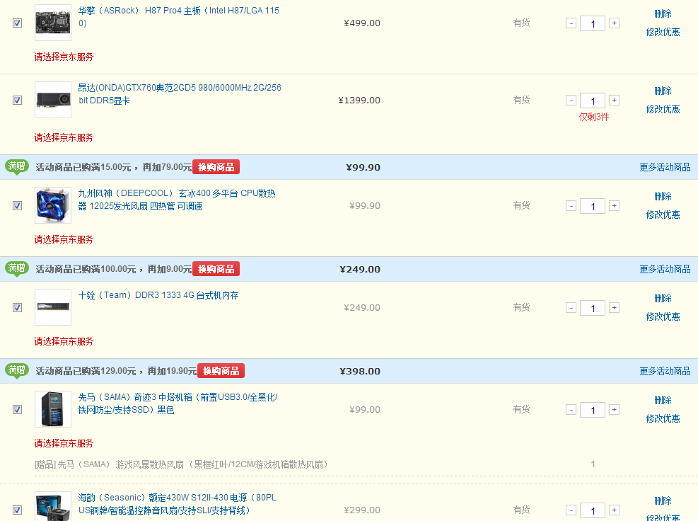This screenshot has height=521, width=698.
Task: Increase quantity of Seasonic power supply
Action: [615, 510]
